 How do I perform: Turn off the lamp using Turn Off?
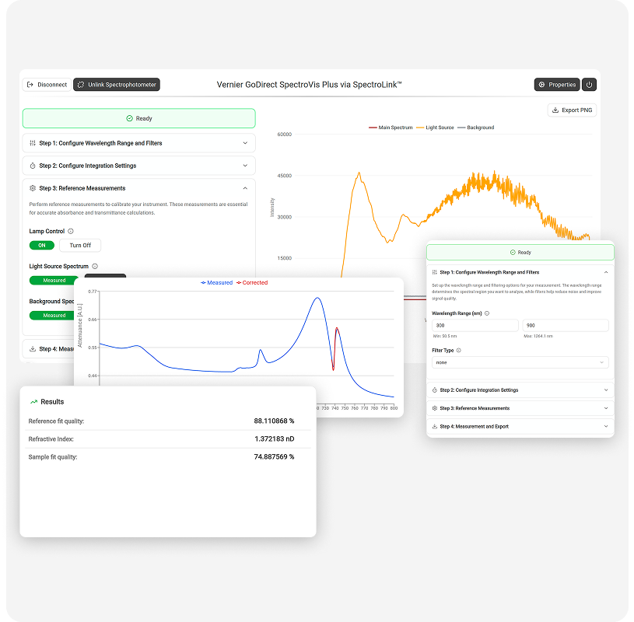point(80,245)
